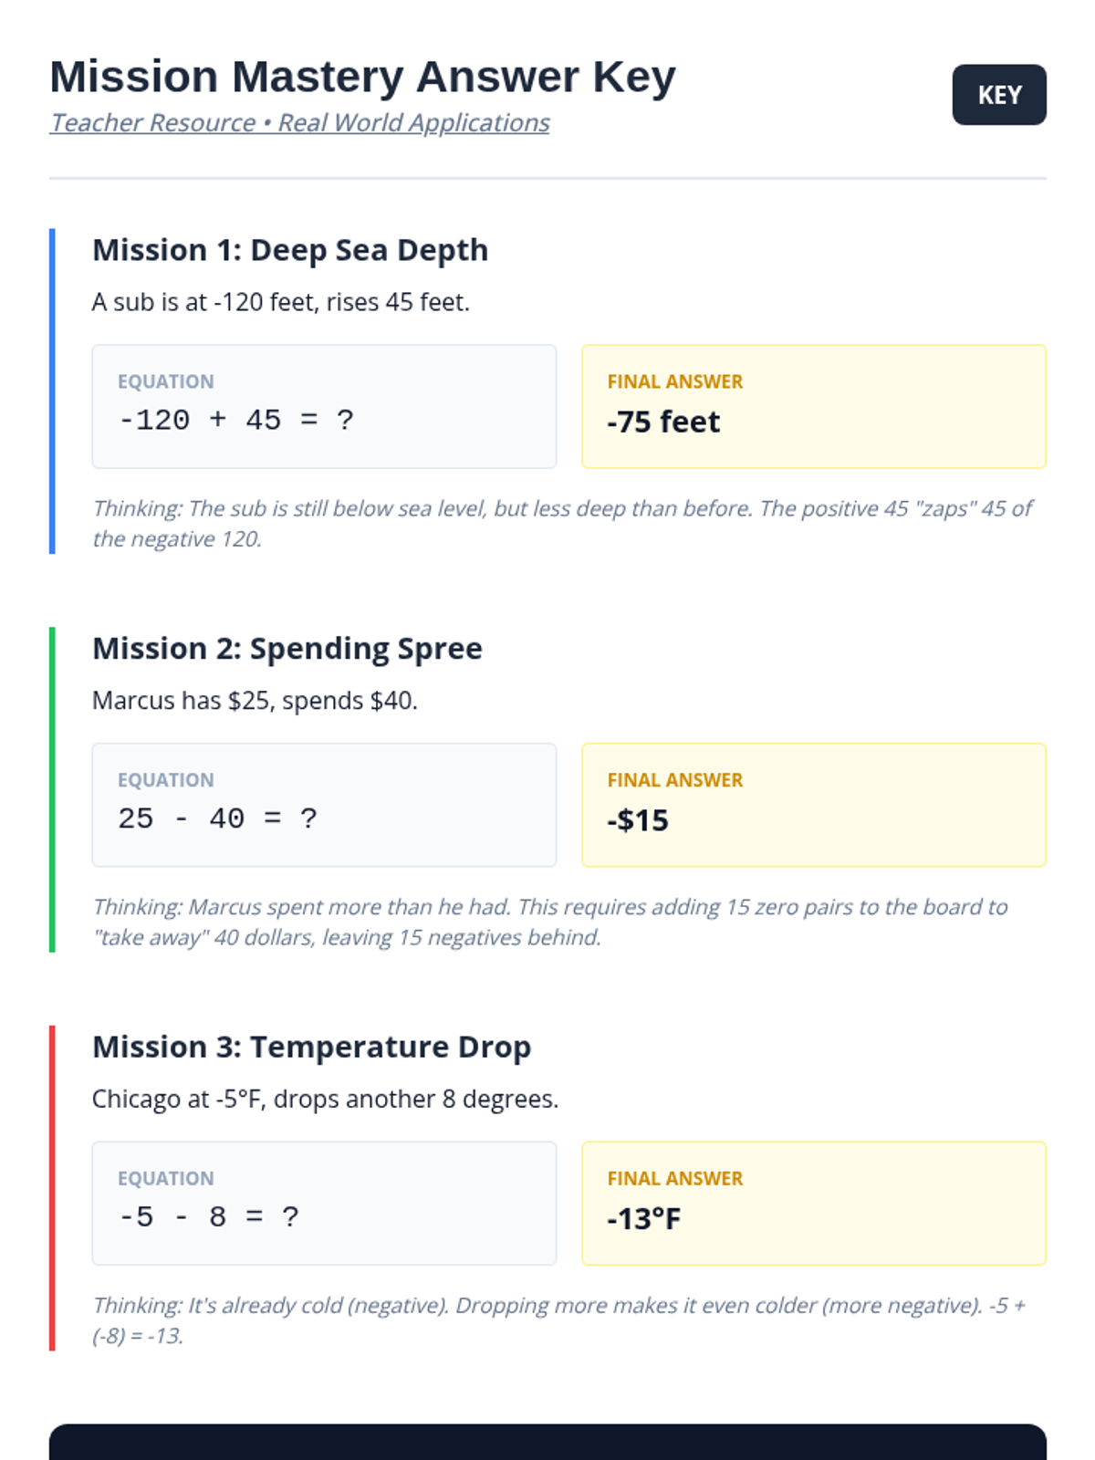Click the Mission Mastery Answer Key title

pos(362,77)
